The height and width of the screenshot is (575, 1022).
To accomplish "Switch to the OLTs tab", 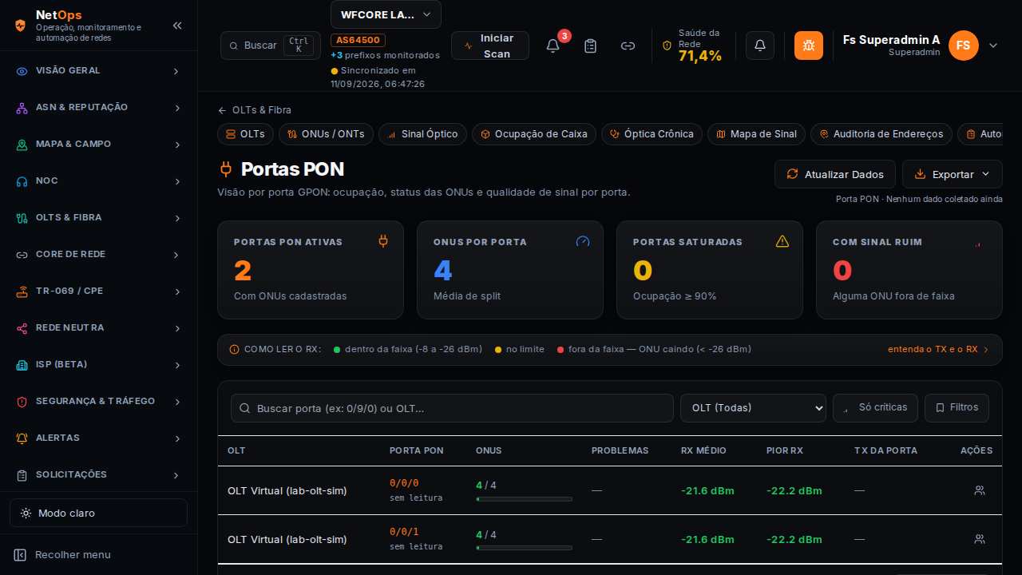I will point(245,134).
